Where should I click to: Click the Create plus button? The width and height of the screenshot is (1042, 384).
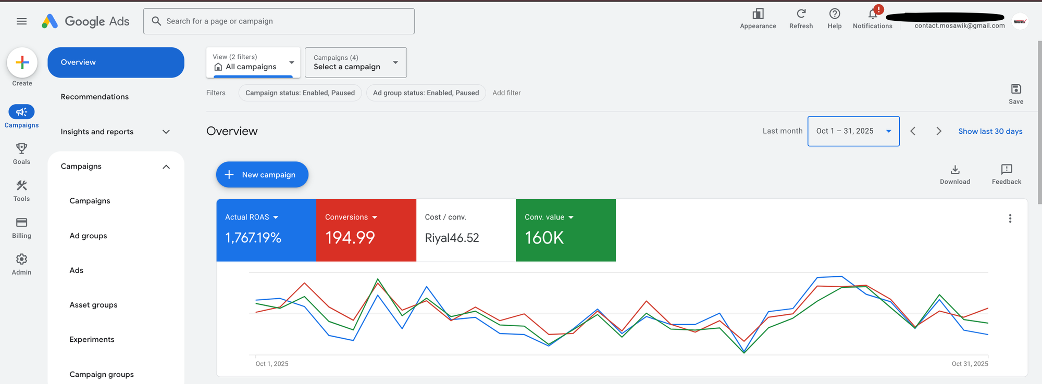click(x=22, y=62)
